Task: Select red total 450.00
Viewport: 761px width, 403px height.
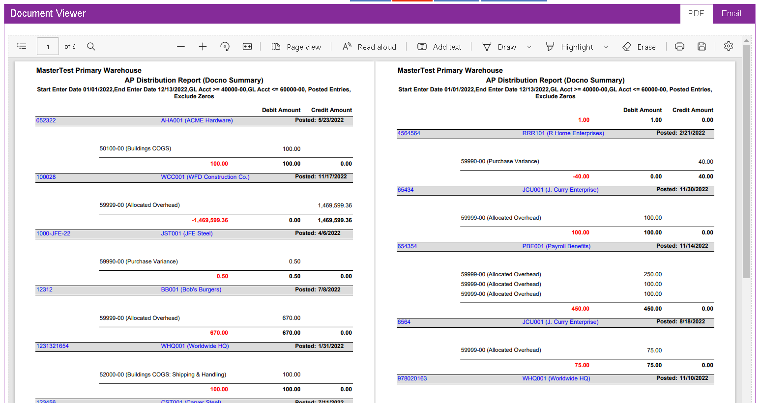Action: [x=580, y=309]
